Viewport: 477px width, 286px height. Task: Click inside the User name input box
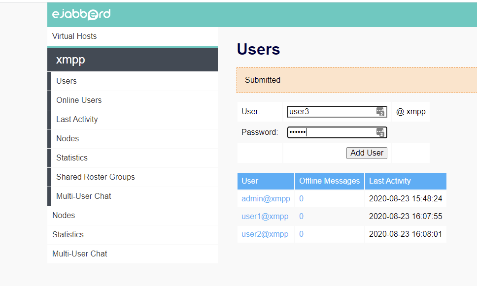[325, 112]
